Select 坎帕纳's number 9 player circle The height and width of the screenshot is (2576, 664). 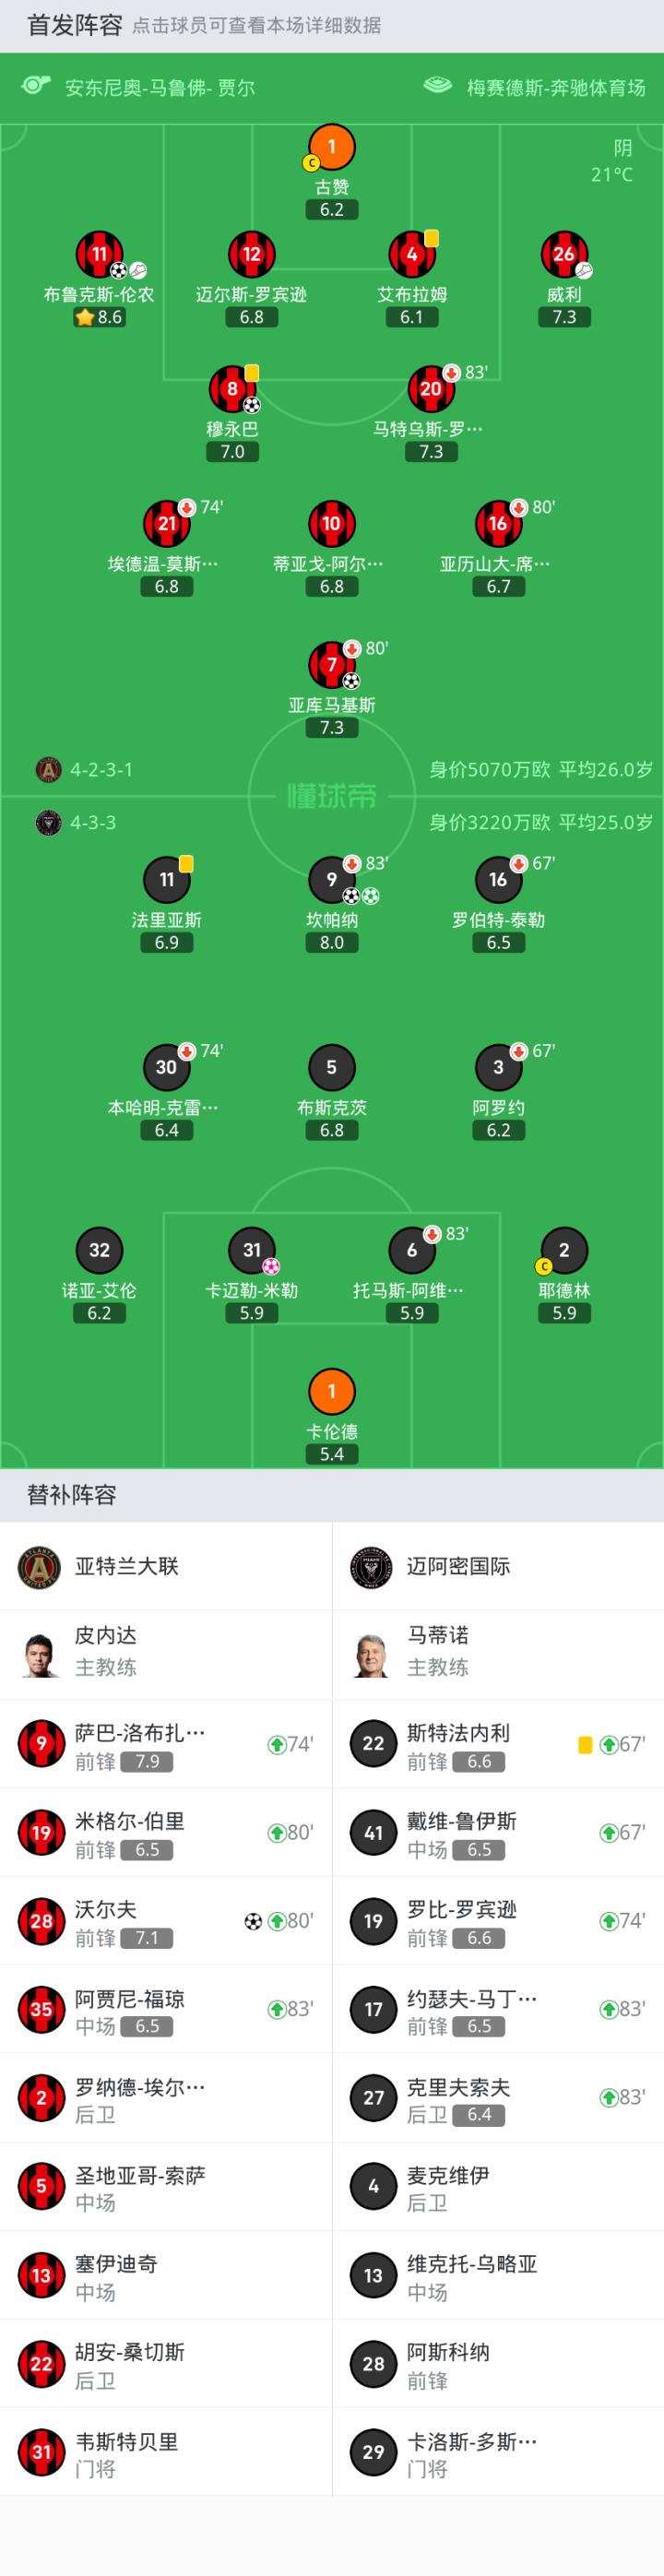(x=331, y=879)
